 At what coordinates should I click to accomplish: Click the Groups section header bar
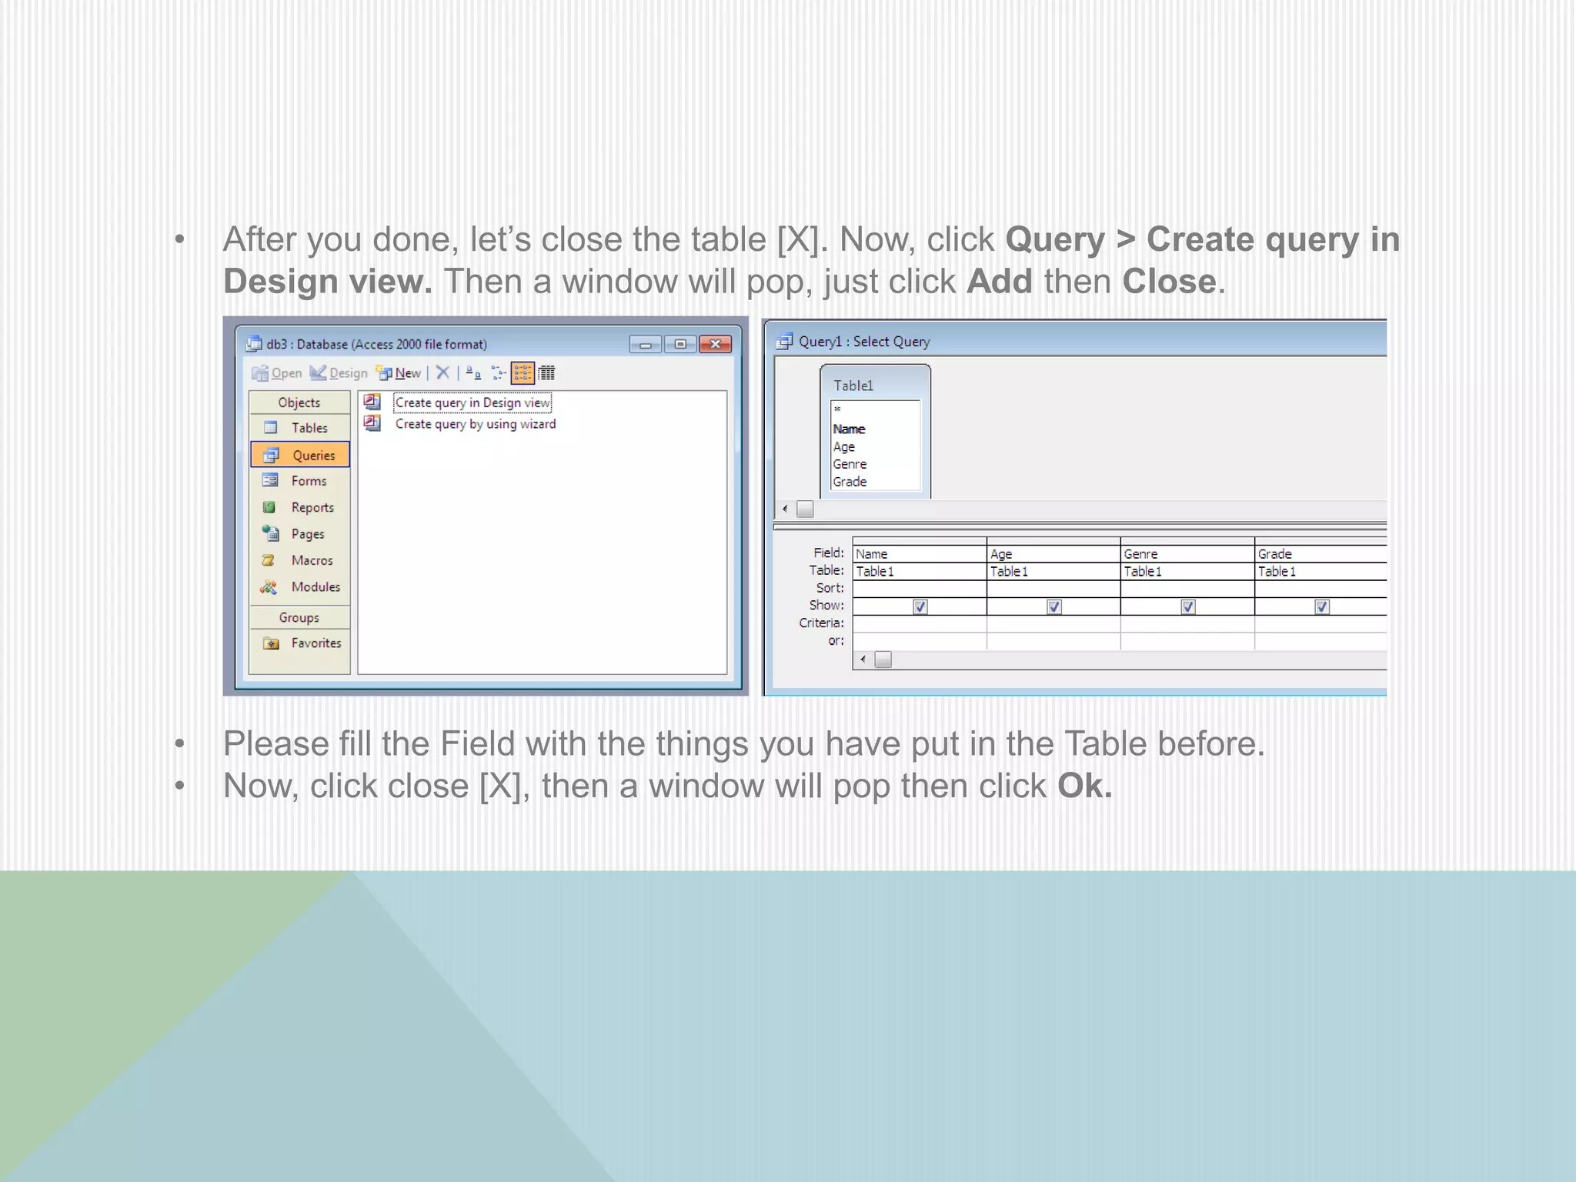point(299,617)
